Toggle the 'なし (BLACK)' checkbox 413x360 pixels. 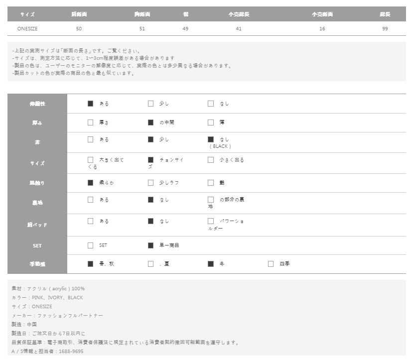211,139
